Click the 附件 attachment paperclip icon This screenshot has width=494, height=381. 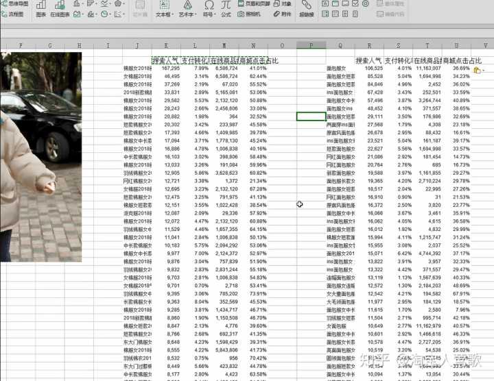click(x=282, y=14)
